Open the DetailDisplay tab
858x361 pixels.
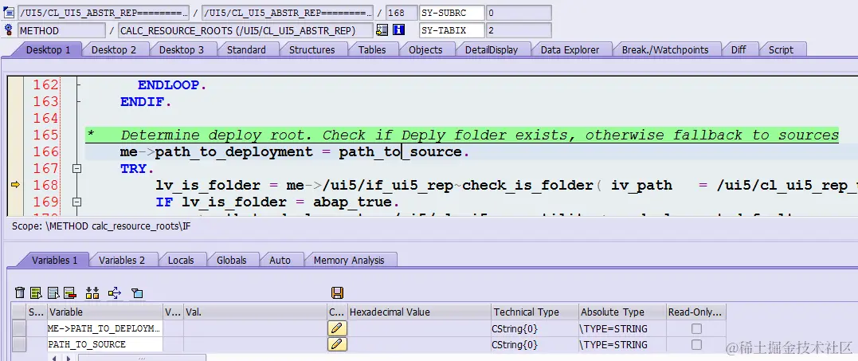(492, 49)
